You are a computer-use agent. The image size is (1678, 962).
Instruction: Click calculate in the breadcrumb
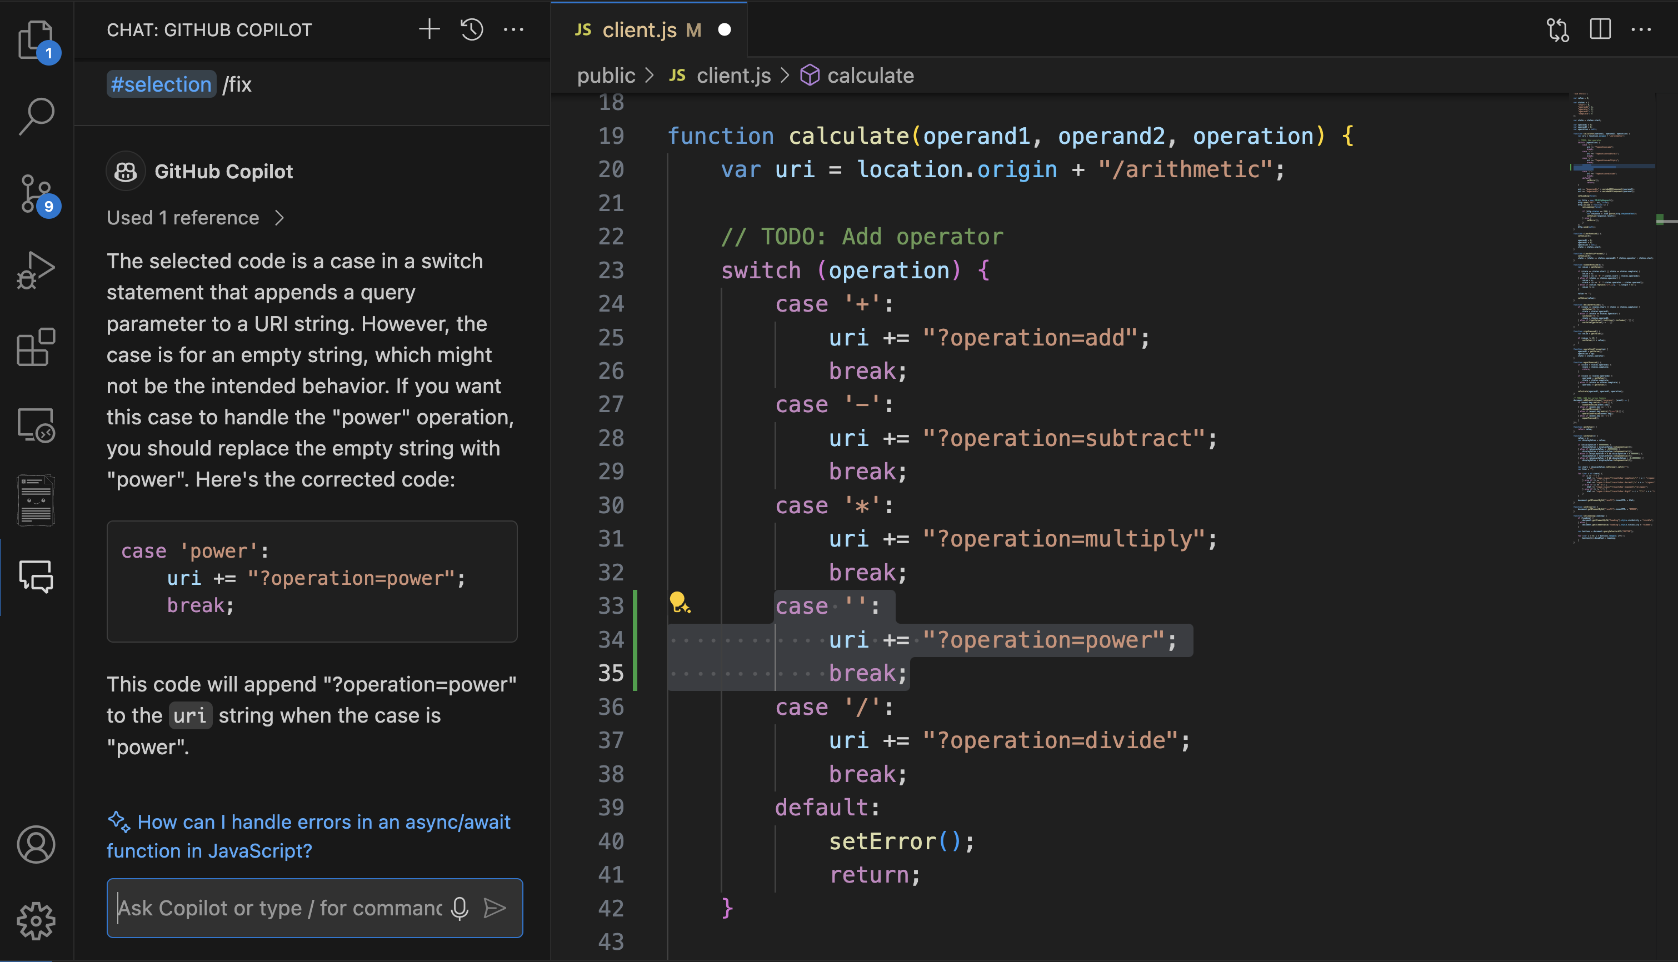point(870,76)
